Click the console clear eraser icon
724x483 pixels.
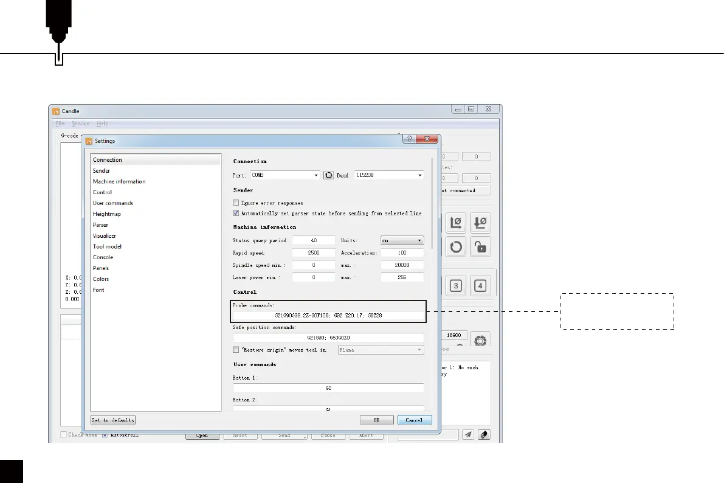tap(483, 434)
